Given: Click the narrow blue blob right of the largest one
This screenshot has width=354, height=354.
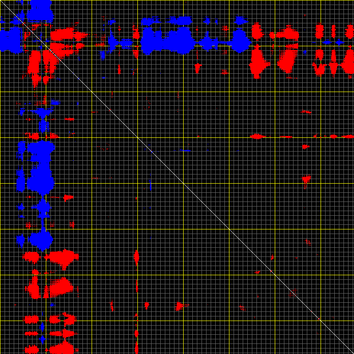Looking at the screenshot, I should 207,44.
